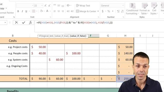This screenshot has width=164, height=92.
Task: Click the Costs header cell
Action: pyautogui.click(x=13, y=41)
